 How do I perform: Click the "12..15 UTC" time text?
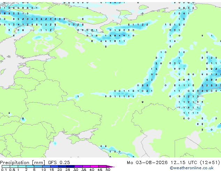[184, 163]
